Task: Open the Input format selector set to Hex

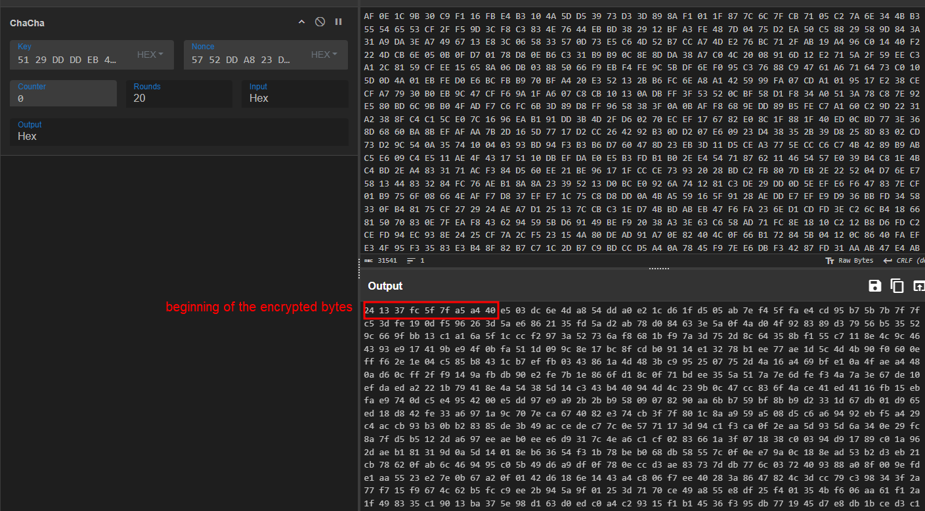Action: pyautogui.click(x=294, y=94)
